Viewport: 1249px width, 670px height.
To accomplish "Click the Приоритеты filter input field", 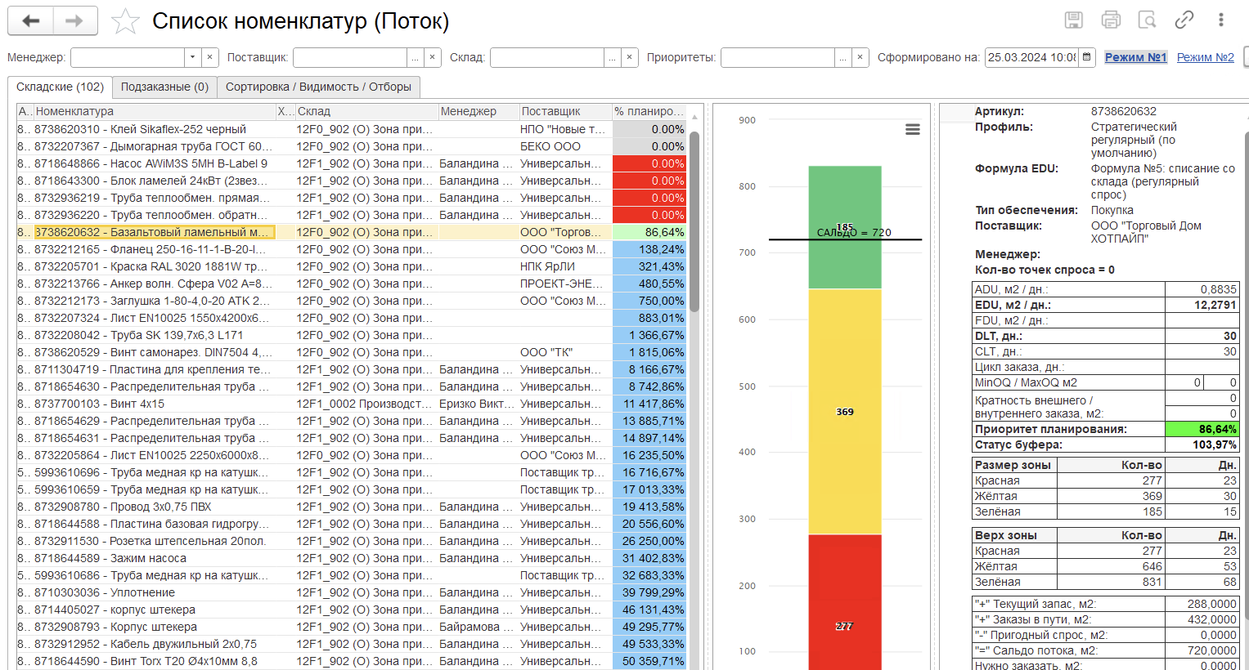I will click(x=778, y=57).
